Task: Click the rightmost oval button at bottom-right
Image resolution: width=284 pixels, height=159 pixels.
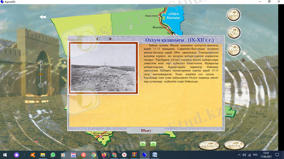Action: click(234, 145)
